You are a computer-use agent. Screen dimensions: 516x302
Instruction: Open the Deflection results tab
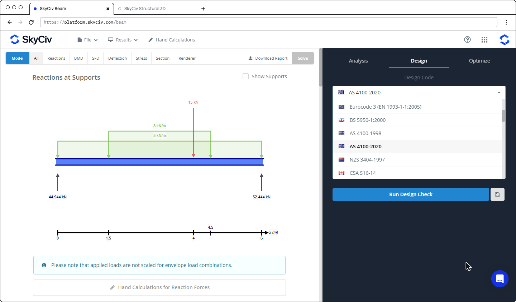(x=118, y=58)
